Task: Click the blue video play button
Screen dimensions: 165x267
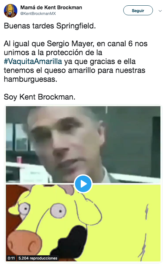Action: tap(83, 184)
